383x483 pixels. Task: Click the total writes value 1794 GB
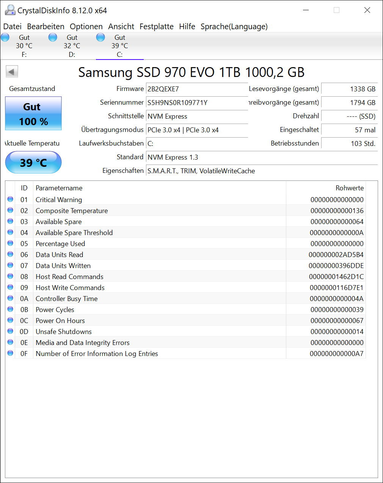pyautogui.click(x=349, y=103)
